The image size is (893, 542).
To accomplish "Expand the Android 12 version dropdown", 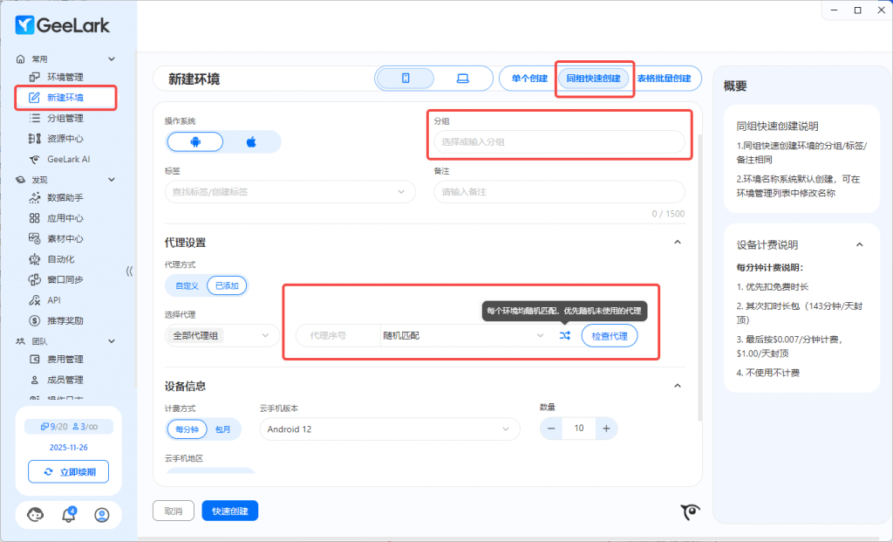I will (389, 429).
